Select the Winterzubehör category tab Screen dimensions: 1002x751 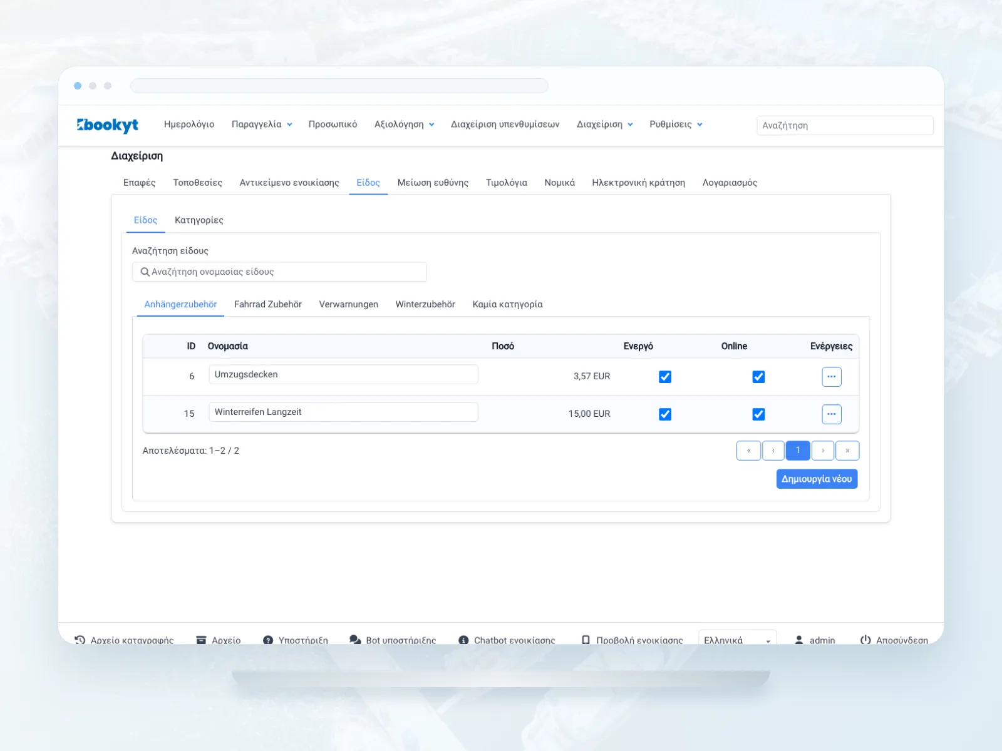425,304
